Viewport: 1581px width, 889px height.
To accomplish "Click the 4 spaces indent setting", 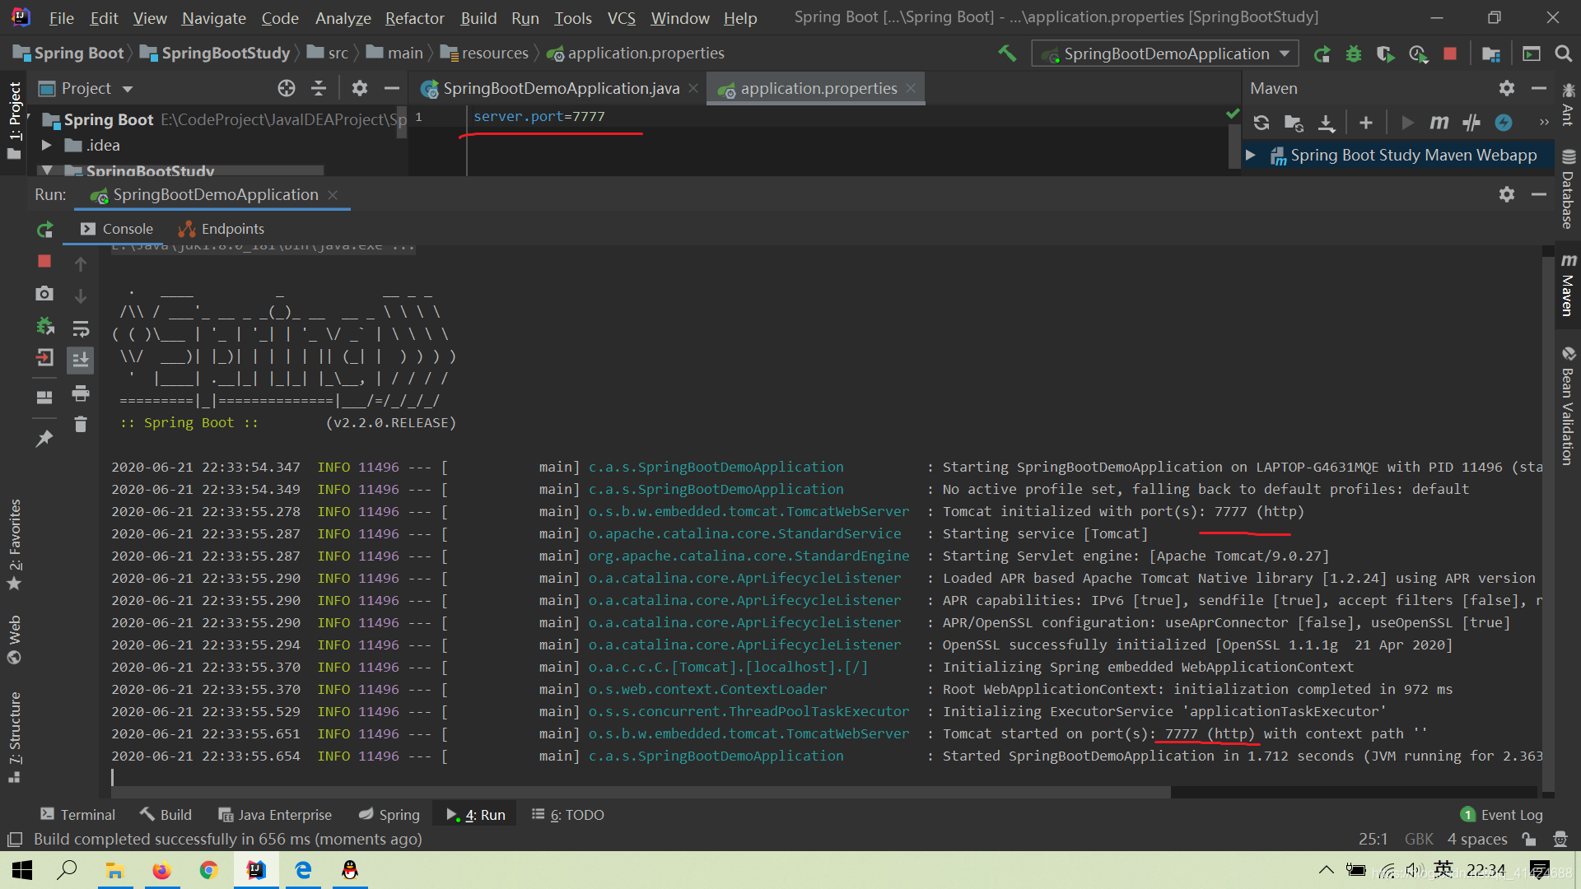I will click(x=1477, y=840).
